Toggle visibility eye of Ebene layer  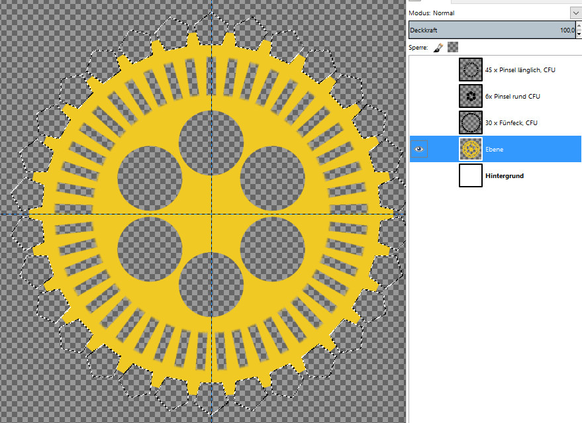(419, 149)
